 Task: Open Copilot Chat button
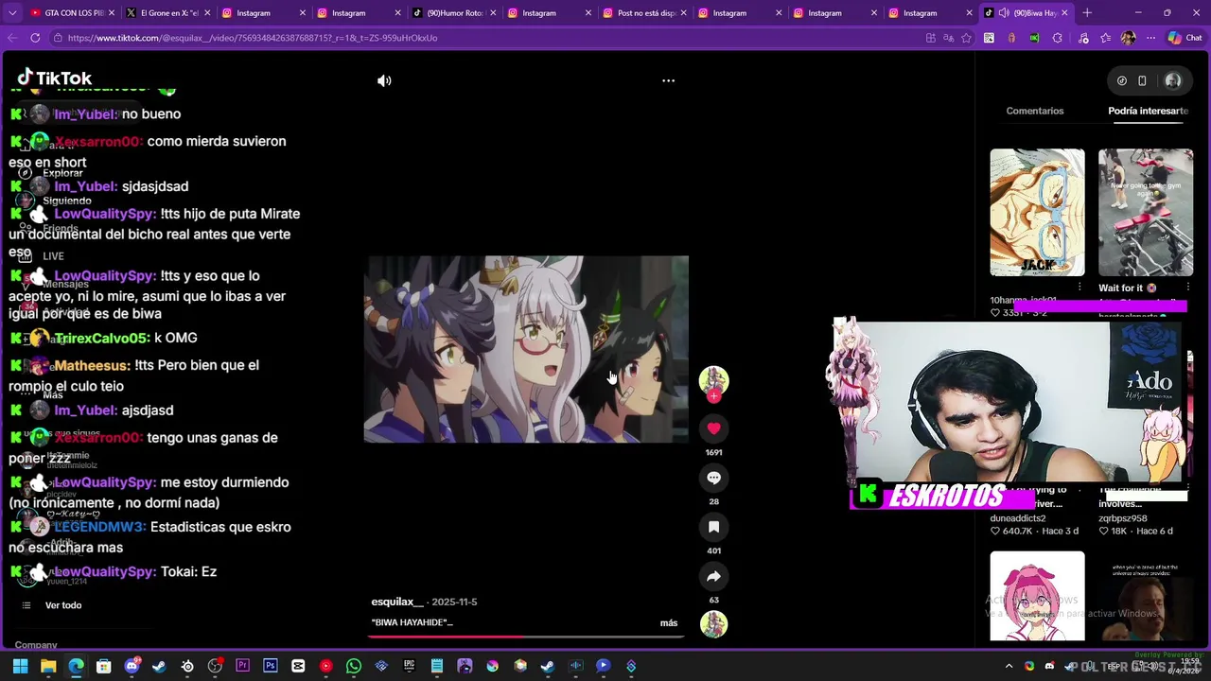(1184, 38)
